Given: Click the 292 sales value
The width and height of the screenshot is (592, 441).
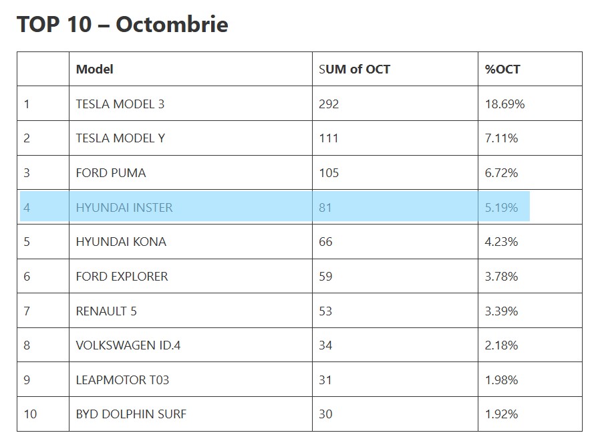Looking at the screenshot, I should 329,104.
